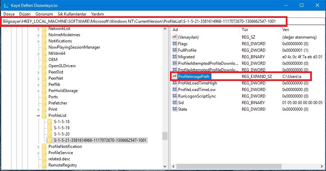Viewport: 326px width, 171px height.
Task: Click the (Varsayılan) string value icon
Action: 174,37
